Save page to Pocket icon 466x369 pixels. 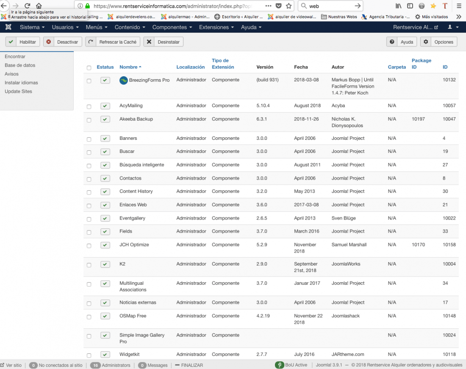278,6
